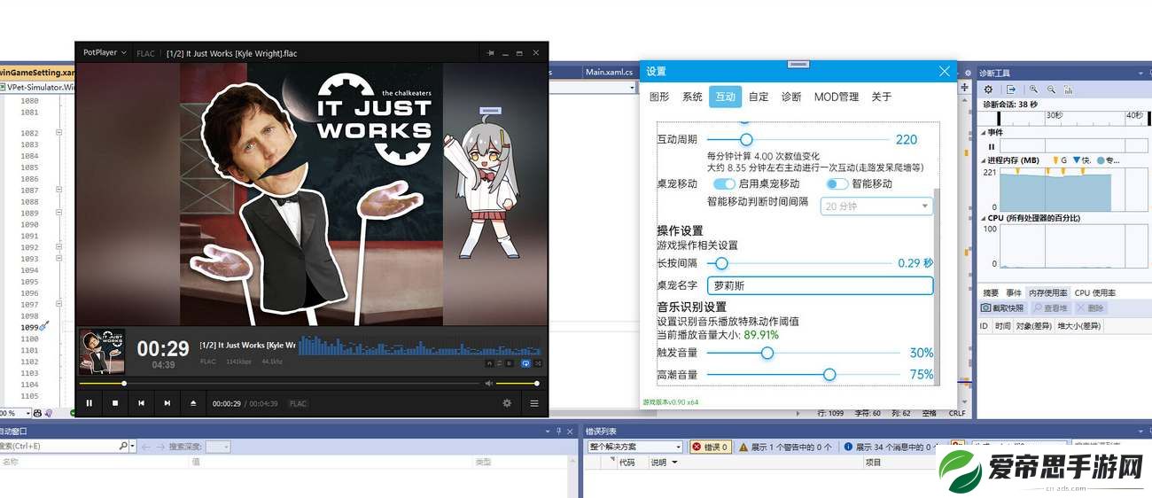1152x498 pixels.
Task: Click the 对象(差异) column header
Action: tap(1034, 326)
